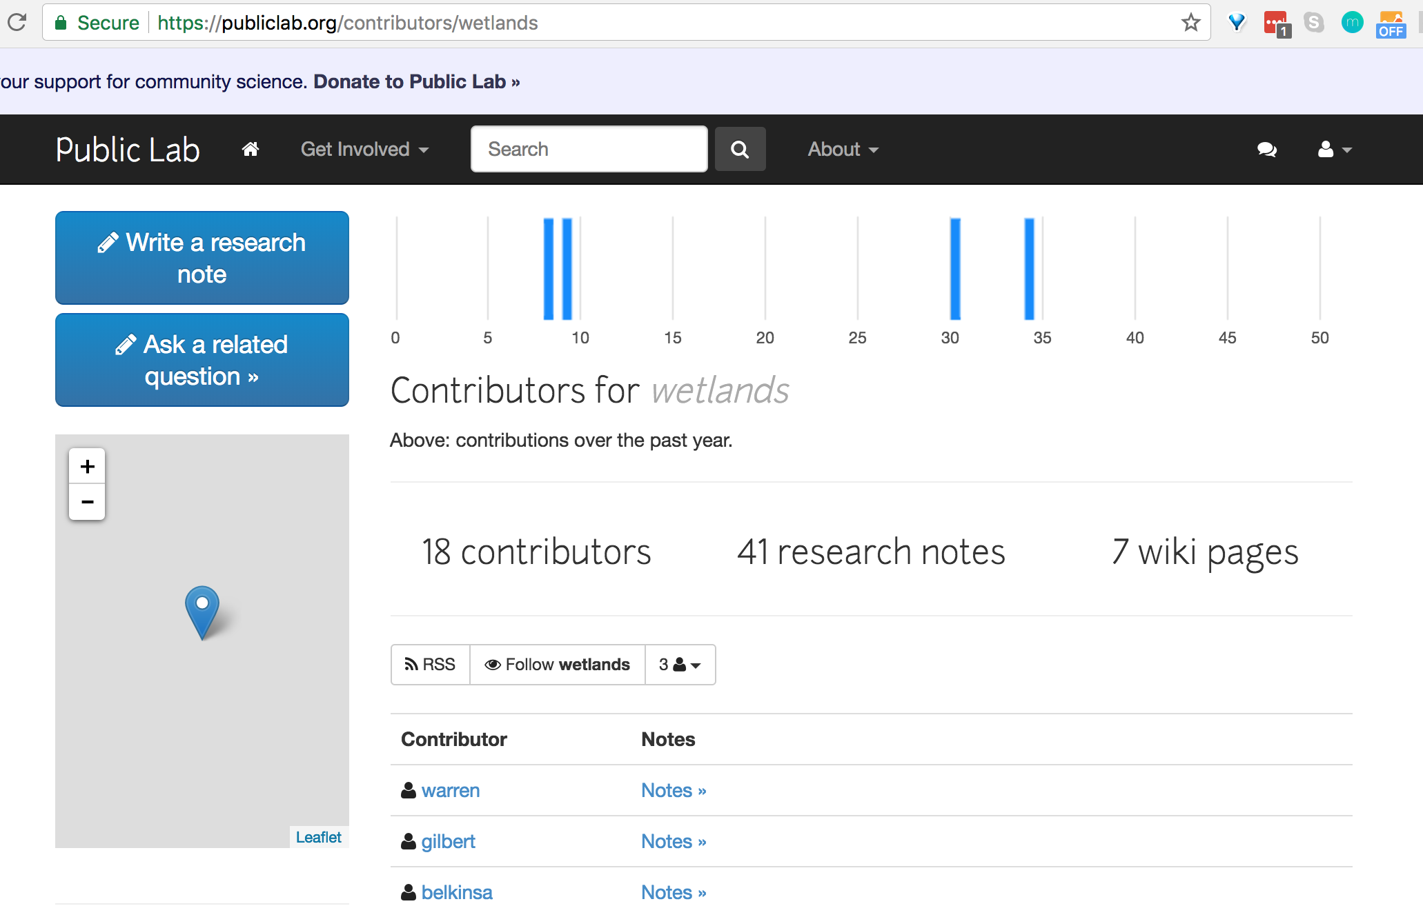Viewport: 1423px width, 906px height.
Task: Toggle Follow wetlands button
Action: pyautogui.click(x=558, y=664)
